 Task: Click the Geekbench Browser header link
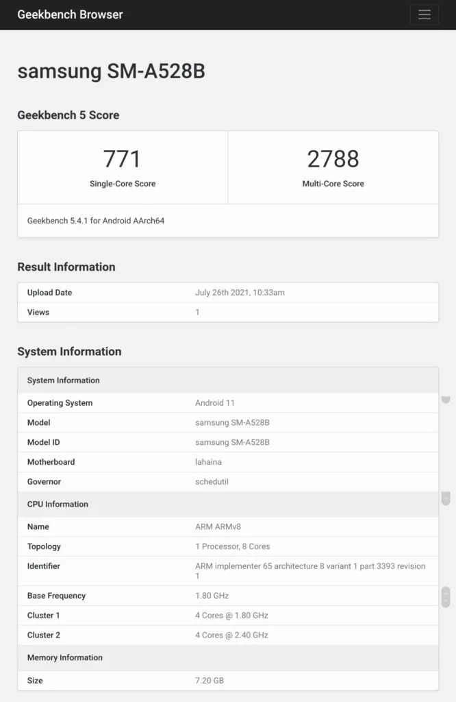(x=70, y=14)
